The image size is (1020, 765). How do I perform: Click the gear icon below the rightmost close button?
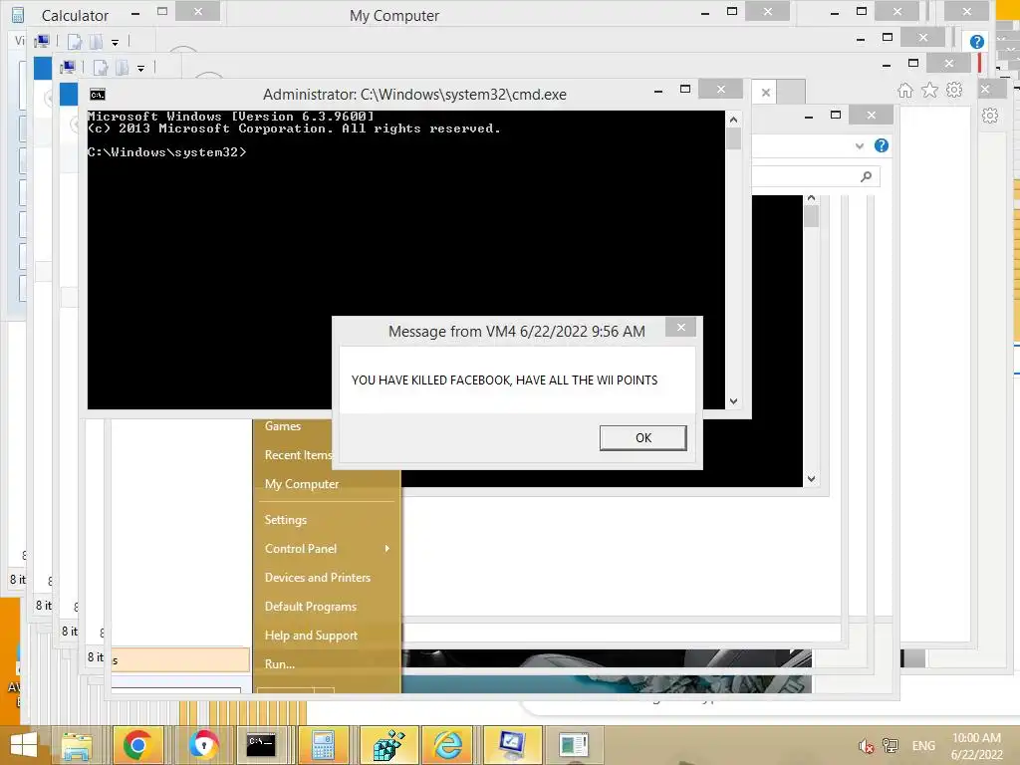[x=990, y=116]
